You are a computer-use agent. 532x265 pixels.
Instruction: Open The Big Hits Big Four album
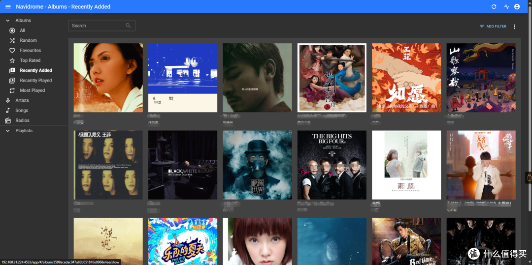click(x=332, y=165)
